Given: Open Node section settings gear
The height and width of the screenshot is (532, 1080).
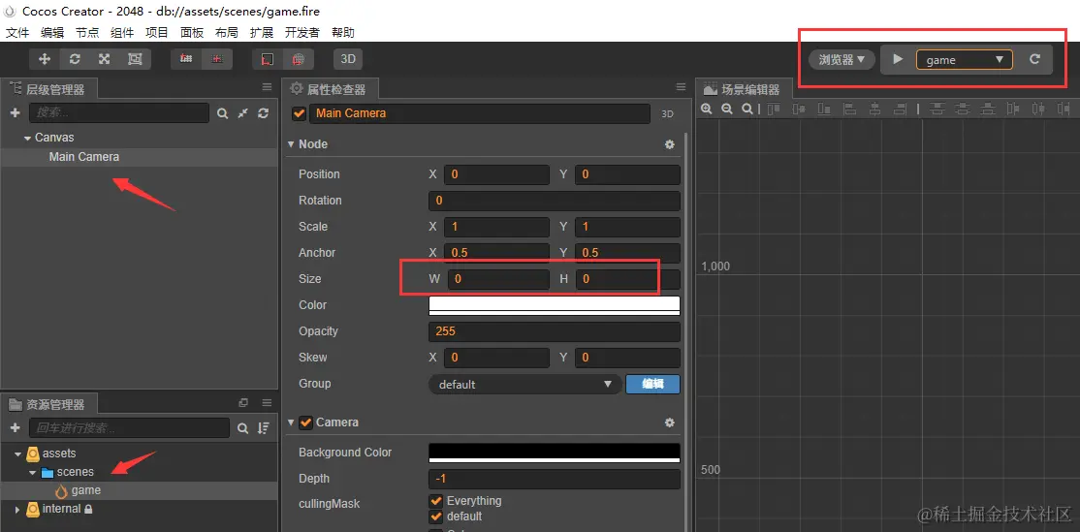Looking at the screenshot, I should click(670, 144).
